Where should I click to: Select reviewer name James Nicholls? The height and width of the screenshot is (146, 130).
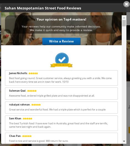pos(18,73)
